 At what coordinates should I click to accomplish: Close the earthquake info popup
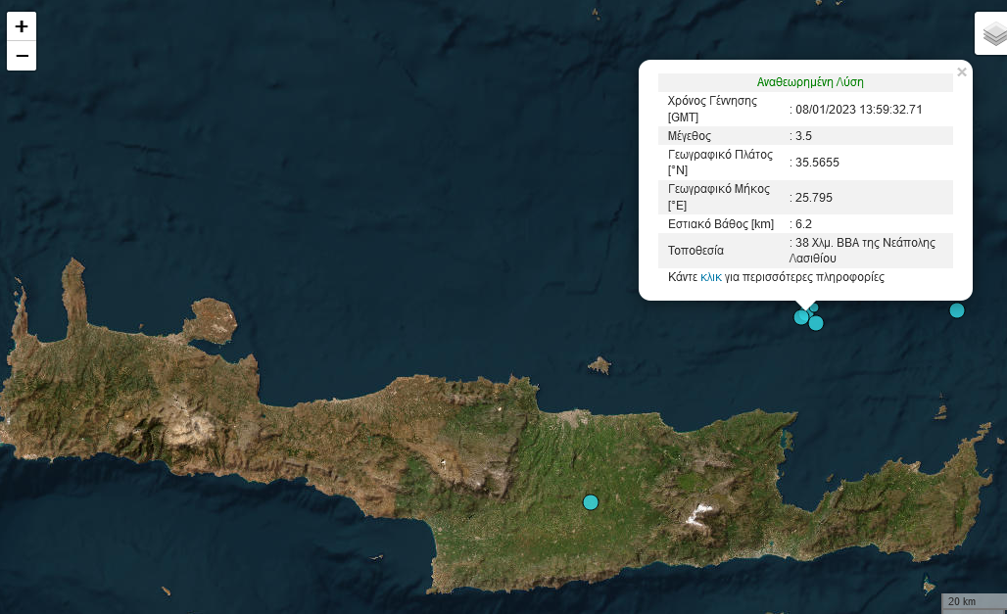point(961,72)
